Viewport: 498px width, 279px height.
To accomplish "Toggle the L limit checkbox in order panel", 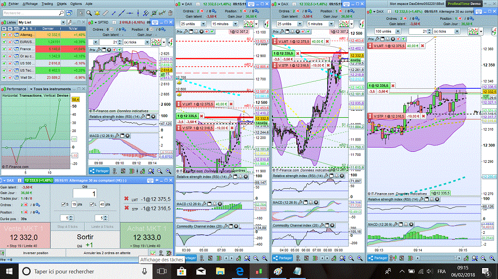I will coord(92,204).
